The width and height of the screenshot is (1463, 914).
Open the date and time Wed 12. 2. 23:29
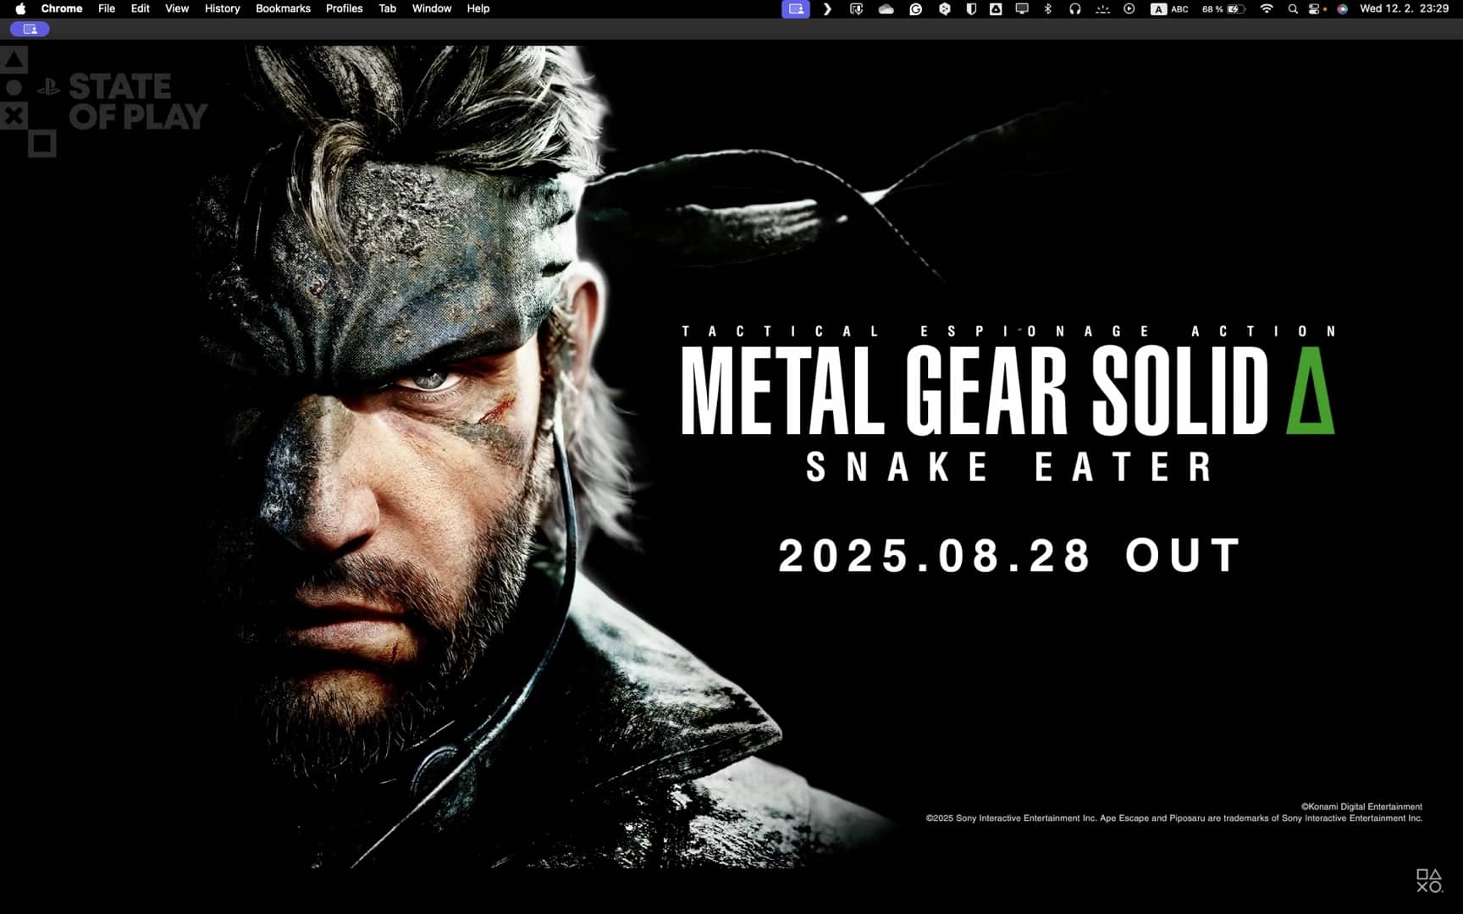pos(1405,8)
